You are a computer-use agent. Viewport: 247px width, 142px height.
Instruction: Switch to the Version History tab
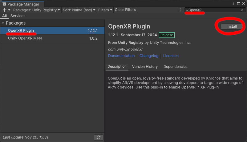click(145, 67)
